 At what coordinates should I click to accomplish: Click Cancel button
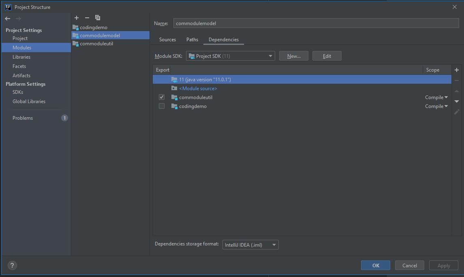coord(410,265)
